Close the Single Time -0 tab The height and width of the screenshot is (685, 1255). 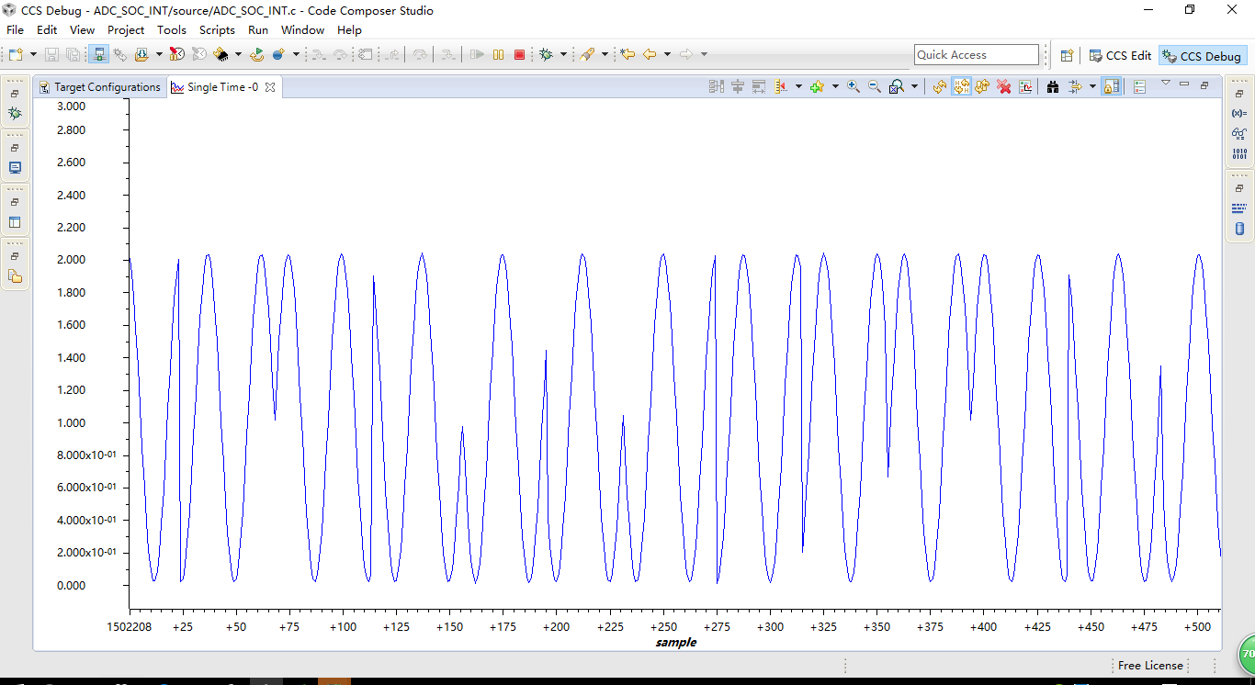coord(270,87)
